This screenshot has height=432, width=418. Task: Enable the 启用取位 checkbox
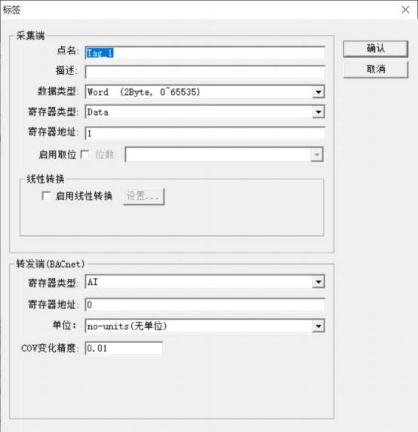click(85, 154)
